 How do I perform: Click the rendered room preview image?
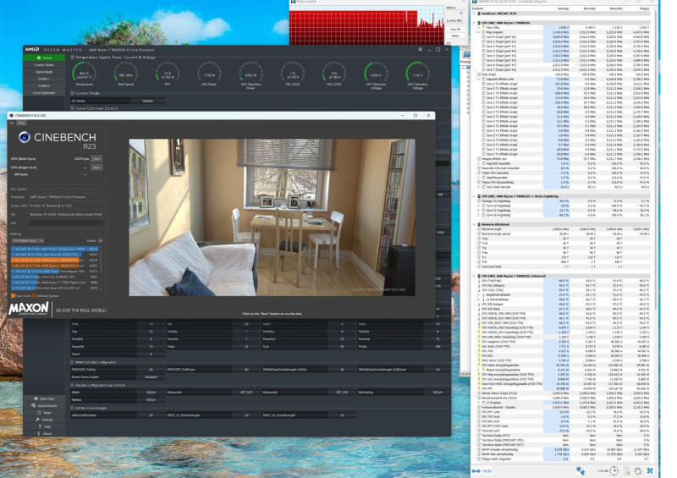[272, 217]
